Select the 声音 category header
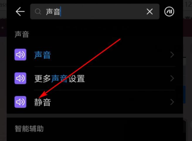Screen dimensions: 192x141 click(22, 34)
